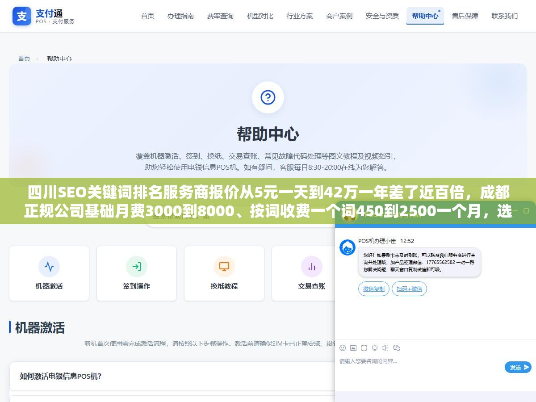Image resolution: width=536 pixels, height=402 pixels.
Task: Click the 发送 send button
Action: click(x=518, y=367)
